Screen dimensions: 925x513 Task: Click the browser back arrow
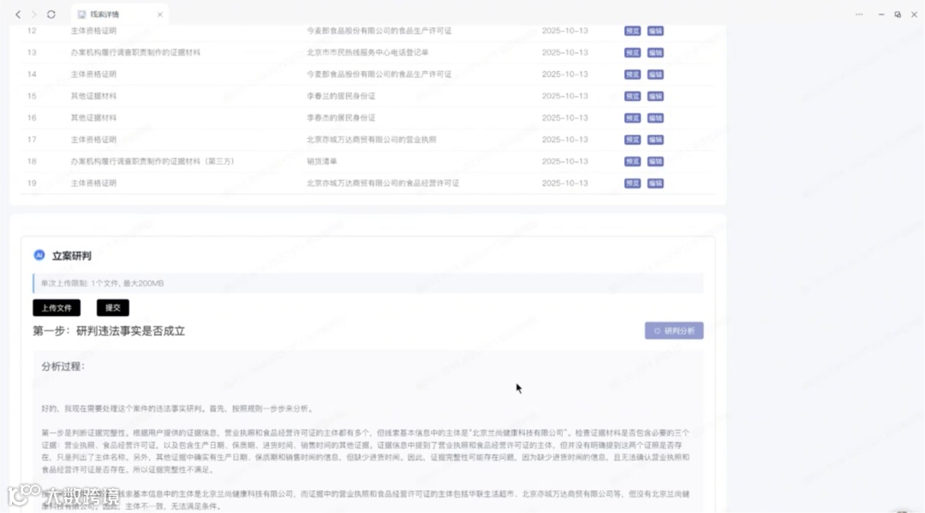tap(17, 13)
